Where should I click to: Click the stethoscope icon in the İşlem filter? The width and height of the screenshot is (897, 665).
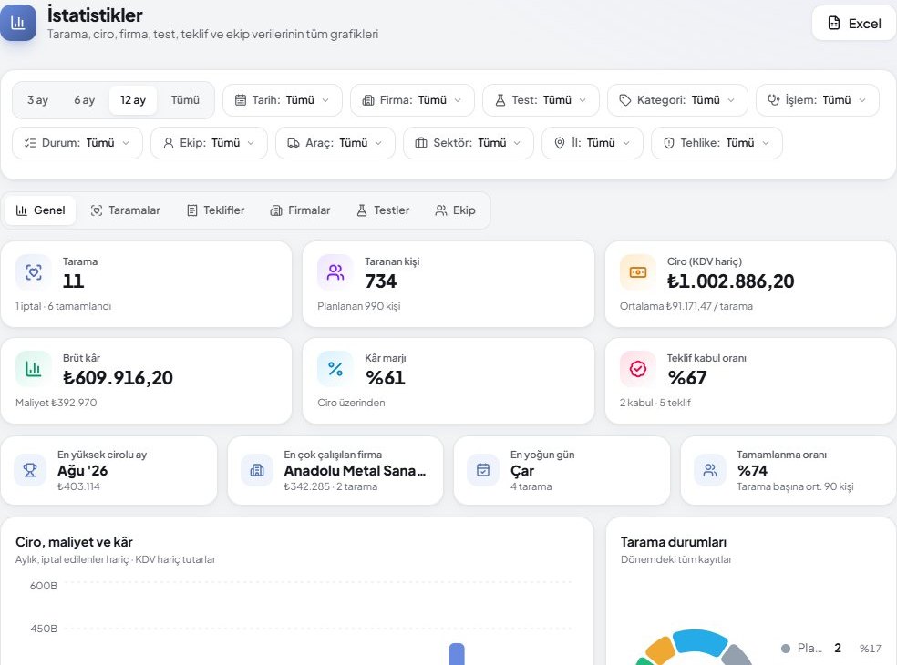click(x=773, y=100)
